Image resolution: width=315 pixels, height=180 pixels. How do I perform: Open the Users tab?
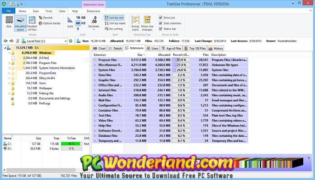click(x=153, y=49)
